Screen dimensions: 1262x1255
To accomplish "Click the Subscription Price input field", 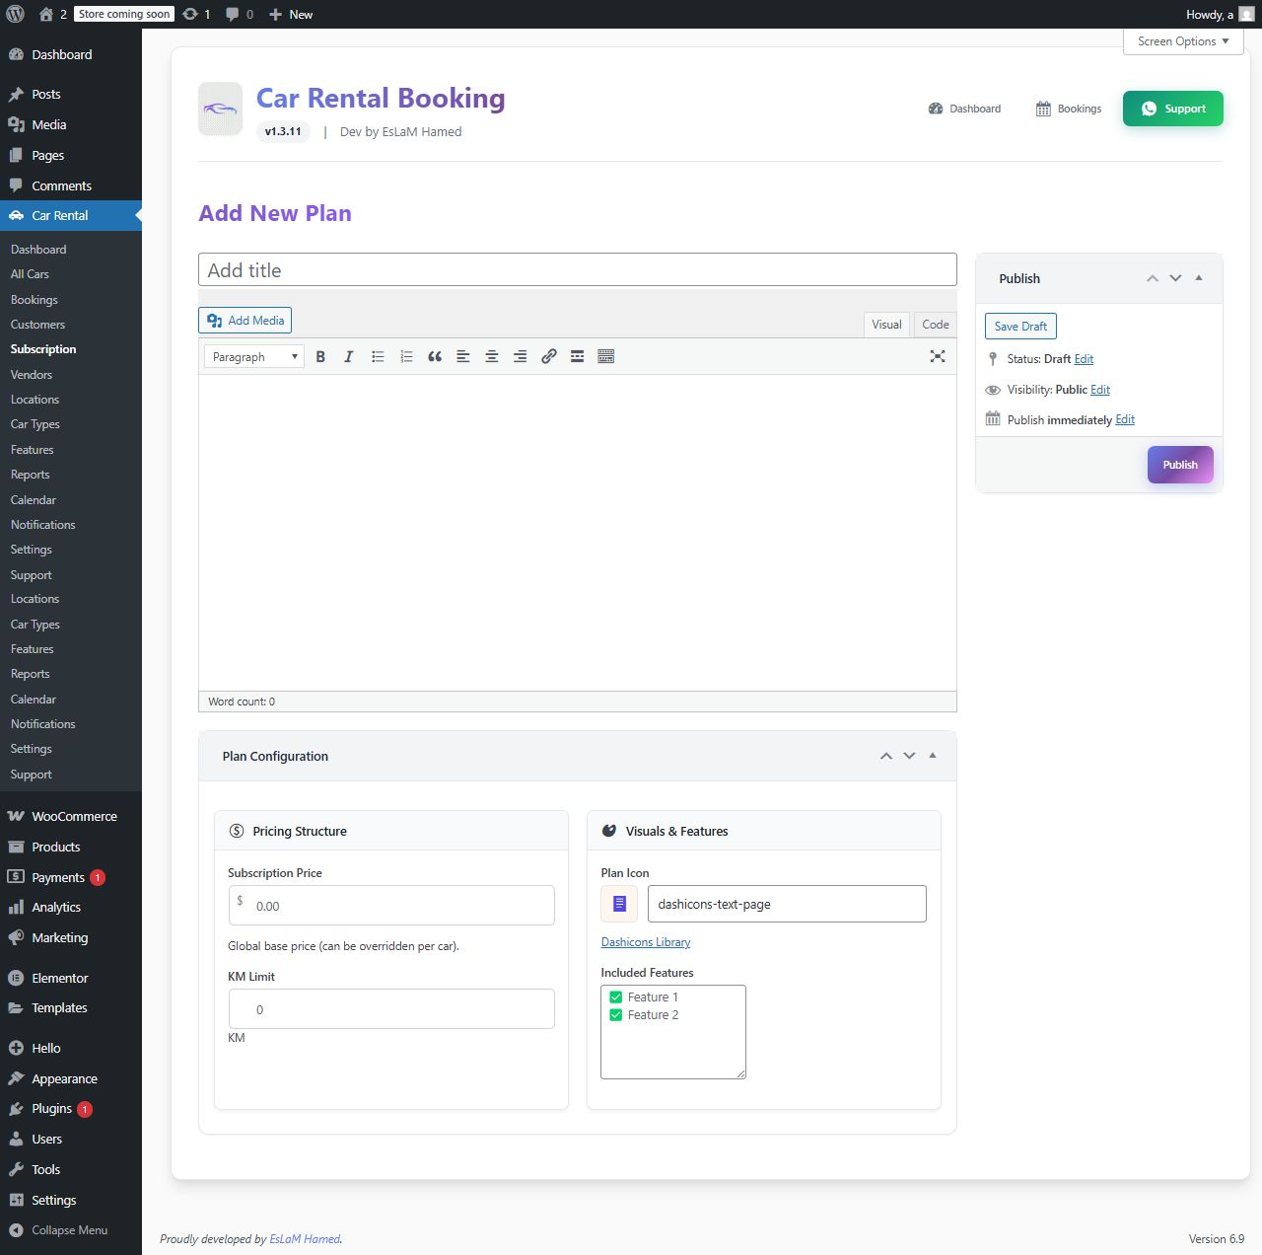I will point(391,906).
